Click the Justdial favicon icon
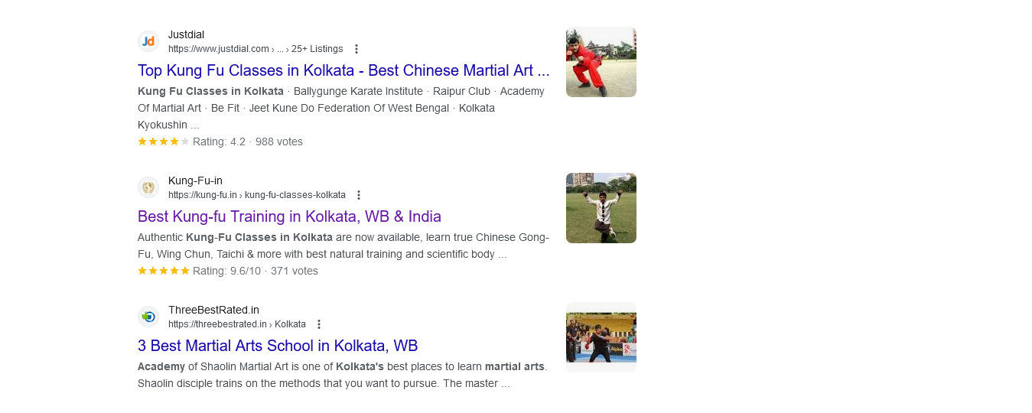Viewport: 1032px width, 413px height. (x=148, y=41)
